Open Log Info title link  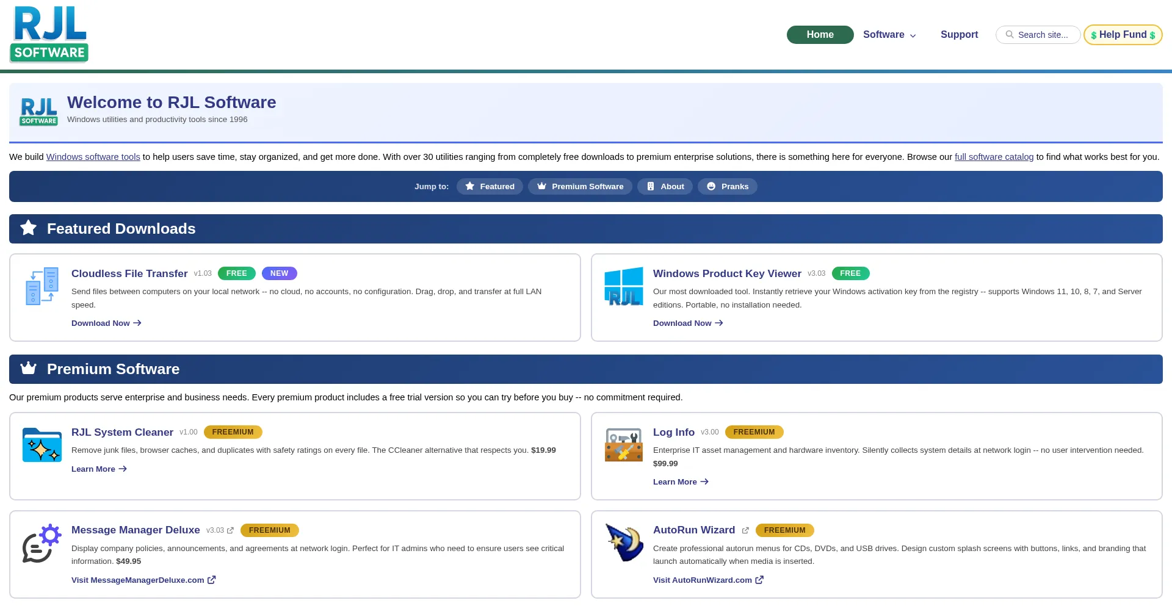[x=674, y=432]
